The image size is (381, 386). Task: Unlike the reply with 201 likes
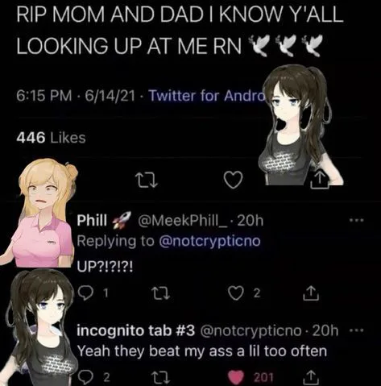click(236, 377)
